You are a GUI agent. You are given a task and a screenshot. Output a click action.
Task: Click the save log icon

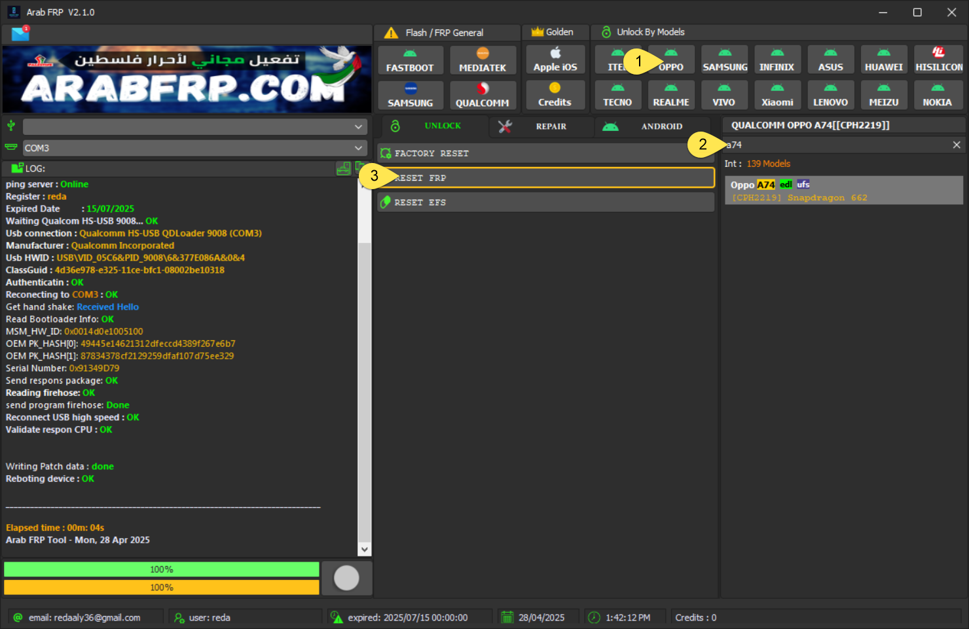click(x=344, y=169)
